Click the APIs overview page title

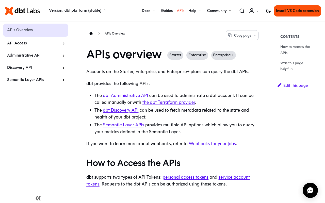pos(124,54)
